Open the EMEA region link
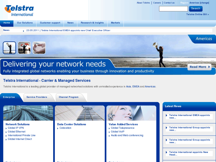This screenshot has height=162, width=216. click(x=136, y=86)
